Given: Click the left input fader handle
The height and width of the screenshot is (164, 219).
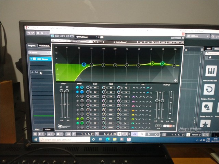Looking at the screenshot, I should 61,91.
